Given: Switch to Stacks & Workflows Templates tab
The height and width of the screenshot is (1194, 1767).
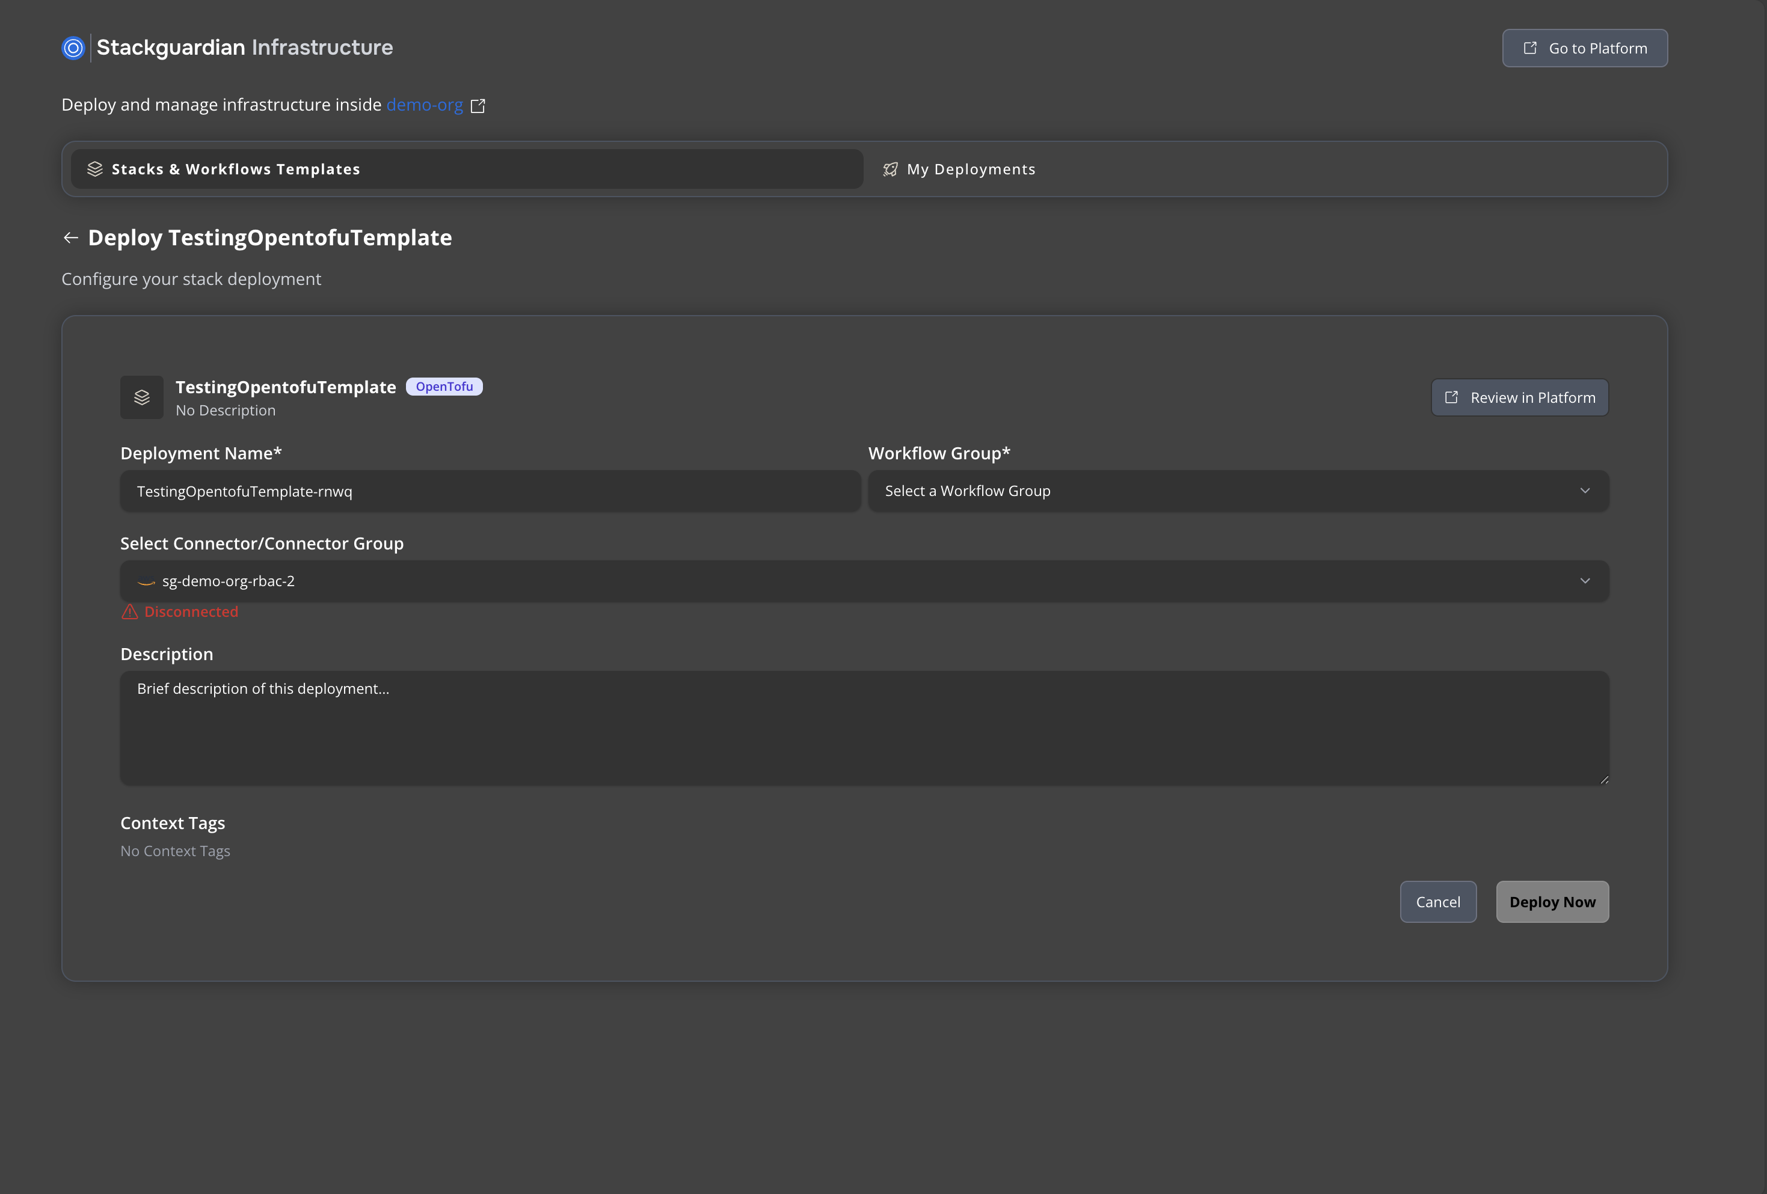Looking at the screenshot, I should click(467, 169).
